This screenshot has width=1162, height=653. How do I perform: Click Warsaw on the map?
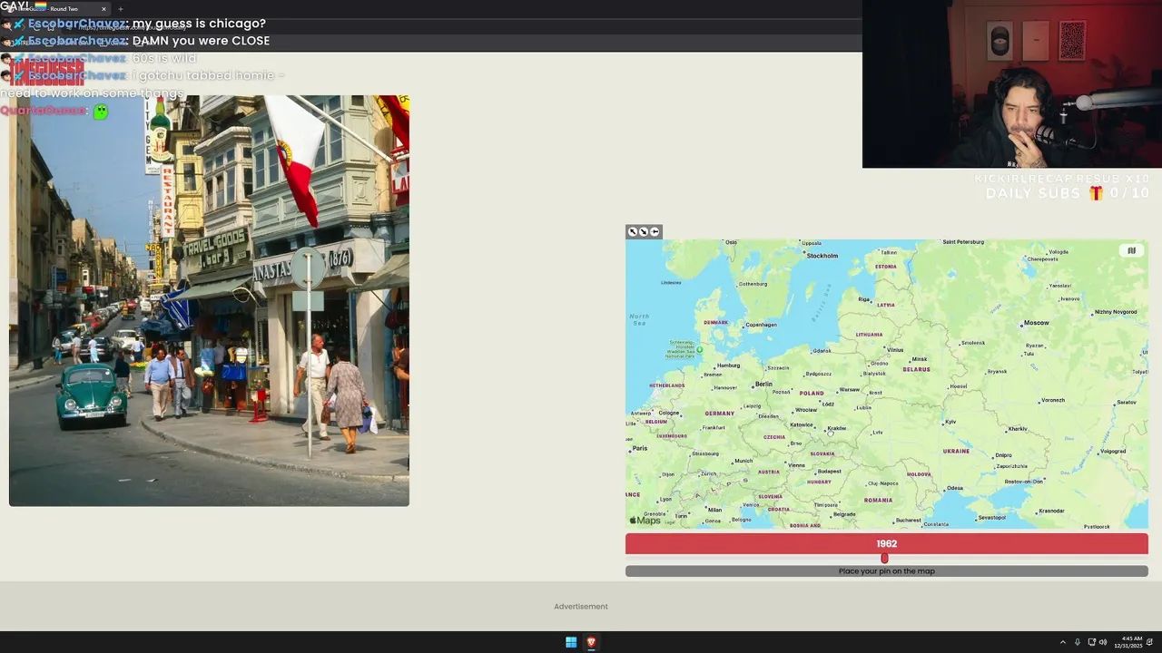pos(850,390)
